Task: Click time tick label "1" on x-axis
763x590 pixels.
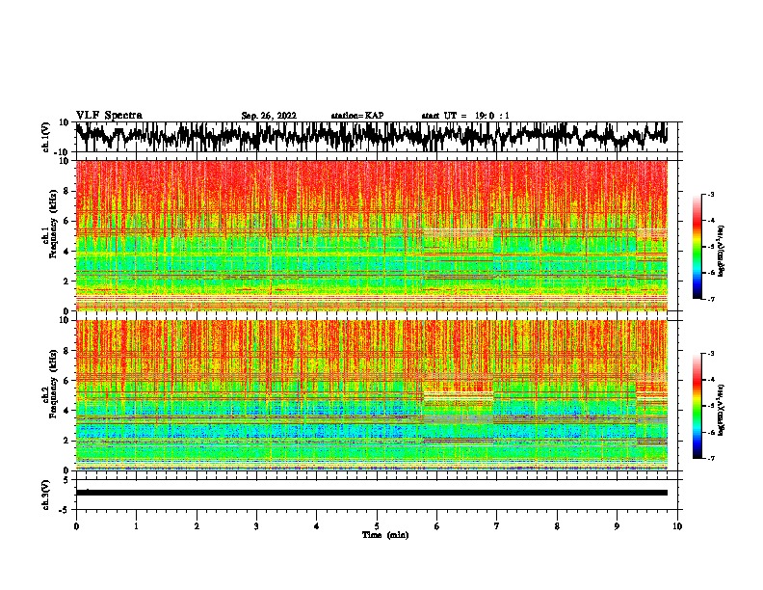Action: pyautogui.click(x=136, y=526)
